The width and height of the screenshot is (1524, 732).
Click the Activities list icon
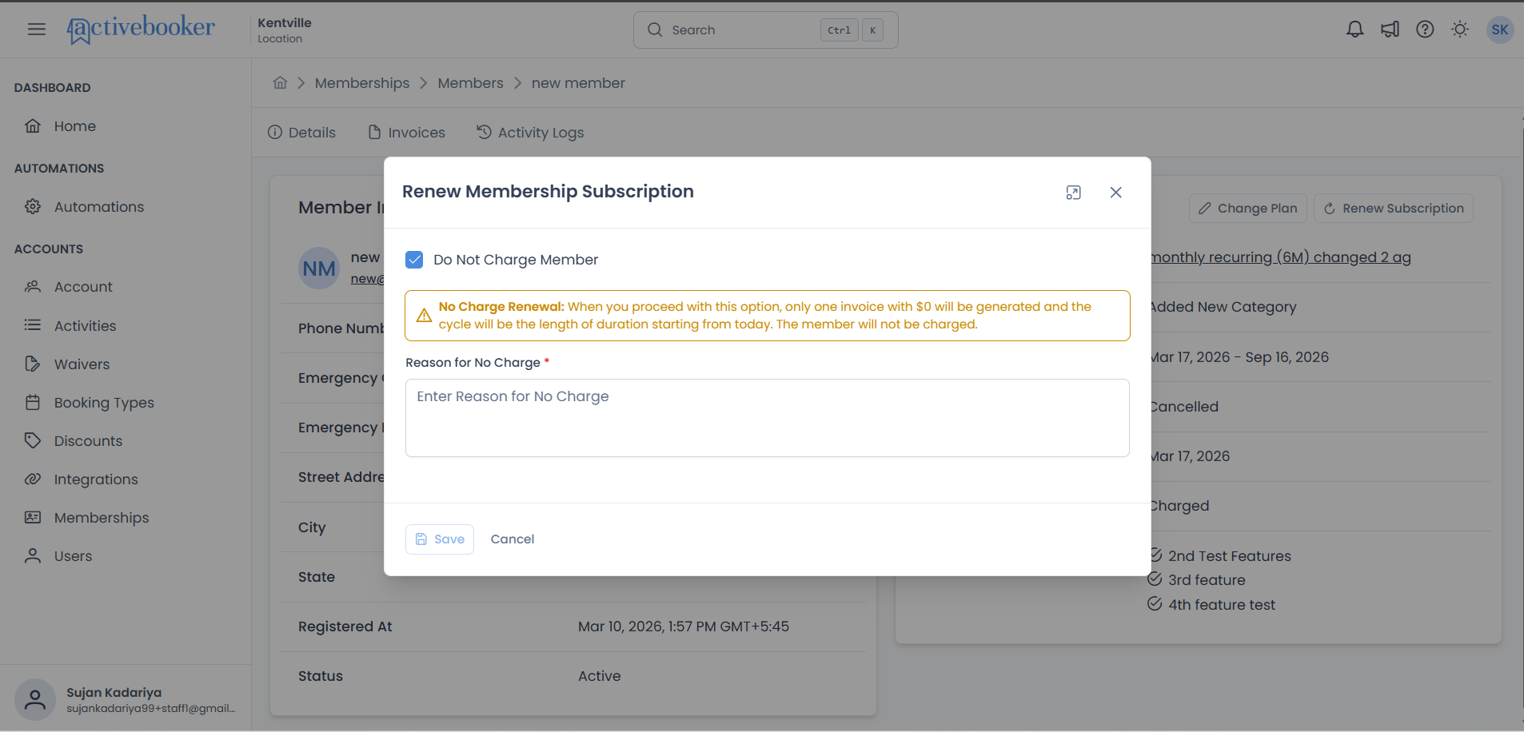tap(33, 325)
